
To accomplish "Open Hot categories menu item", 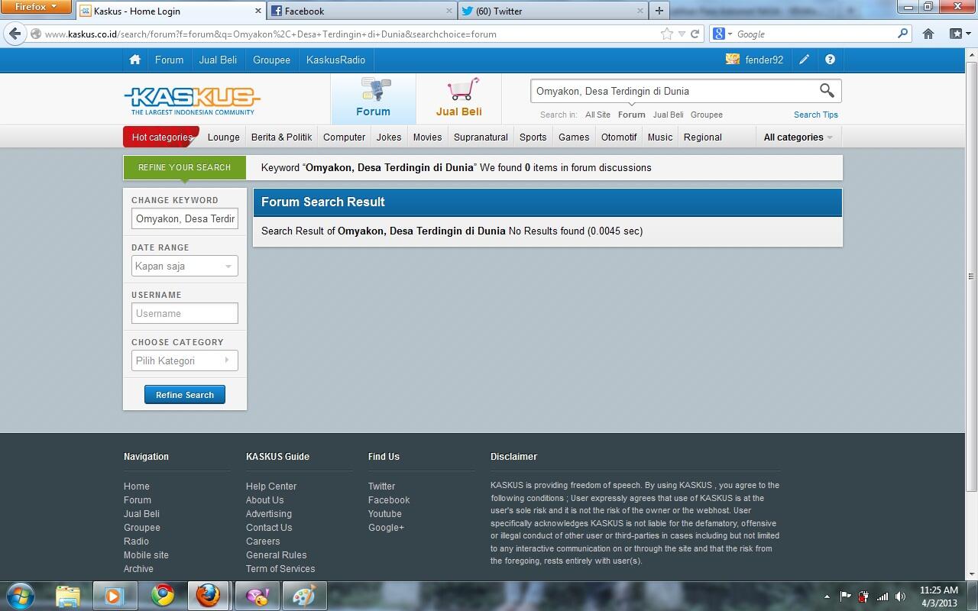I will (x=161, y=137).
